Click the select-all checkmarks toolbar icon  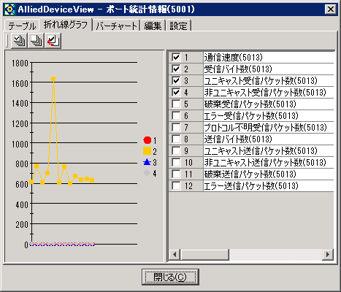(19, 41)
